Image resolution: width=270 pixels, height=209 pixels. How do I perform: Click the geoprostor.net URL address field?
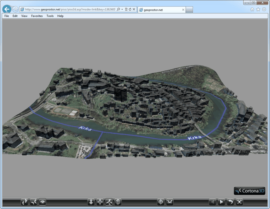click(69, 9)
